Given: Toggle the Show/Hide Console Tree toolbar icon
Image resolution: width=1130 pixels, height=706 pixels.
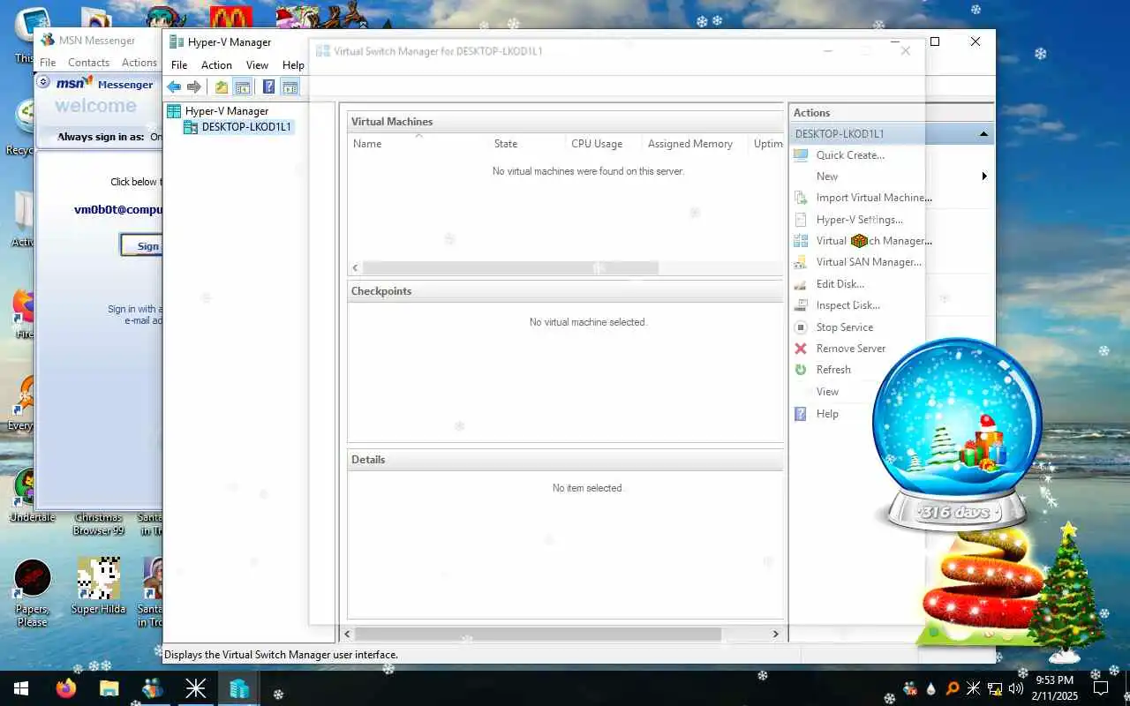Looking at the screenshot, I should [x=242, y=86].
